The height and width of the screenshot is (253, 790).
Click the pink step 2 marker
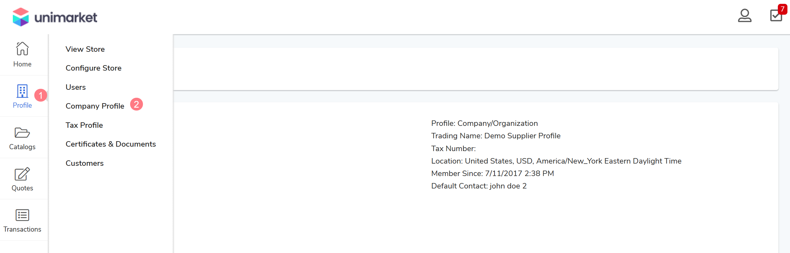click(137, 104)
